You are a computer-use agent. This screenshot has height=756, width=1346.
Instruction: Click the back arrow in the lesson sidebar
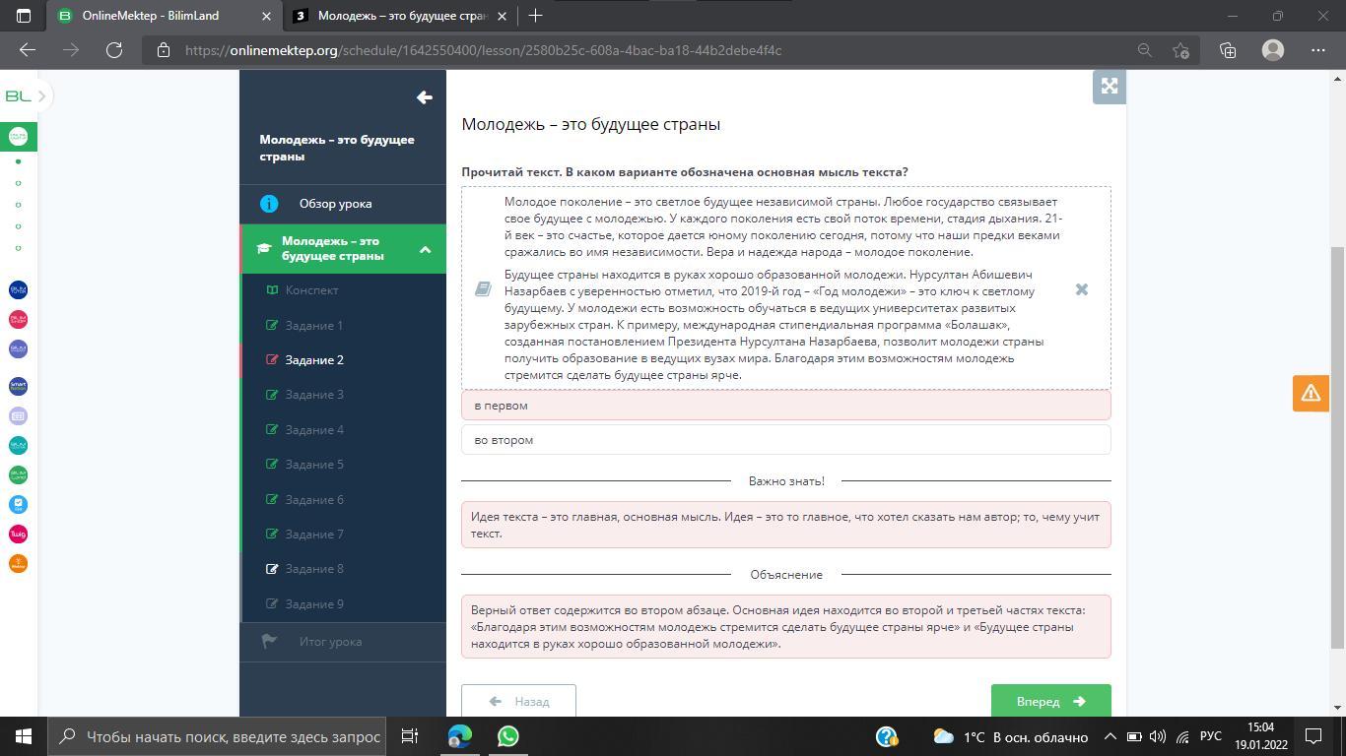click(425, 96)
